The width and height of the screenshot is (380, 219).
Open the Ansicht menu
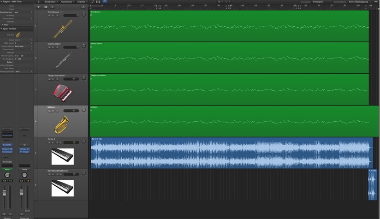pyautogui.click(x=82, y=2)
